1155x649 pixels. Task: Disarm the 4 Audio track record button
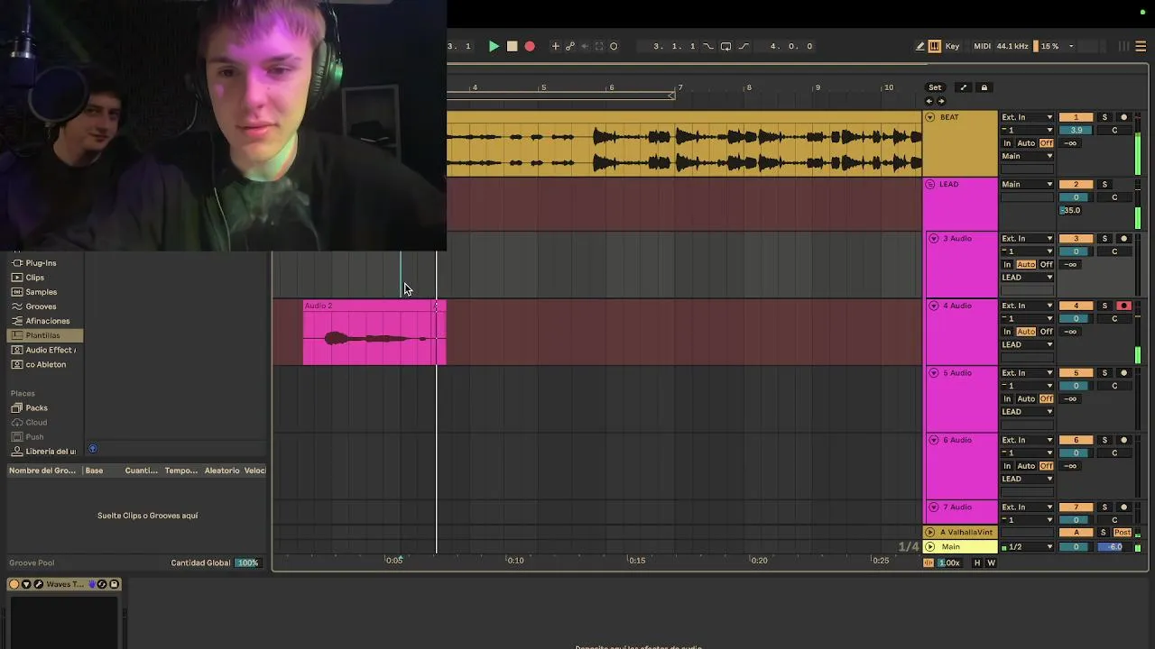coord(1123,306)
